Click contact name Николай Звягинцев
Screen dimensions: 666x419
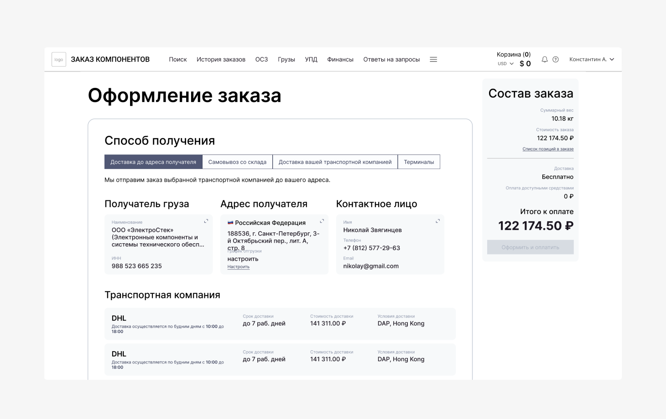pyautogui.click(x=373, y=230)
